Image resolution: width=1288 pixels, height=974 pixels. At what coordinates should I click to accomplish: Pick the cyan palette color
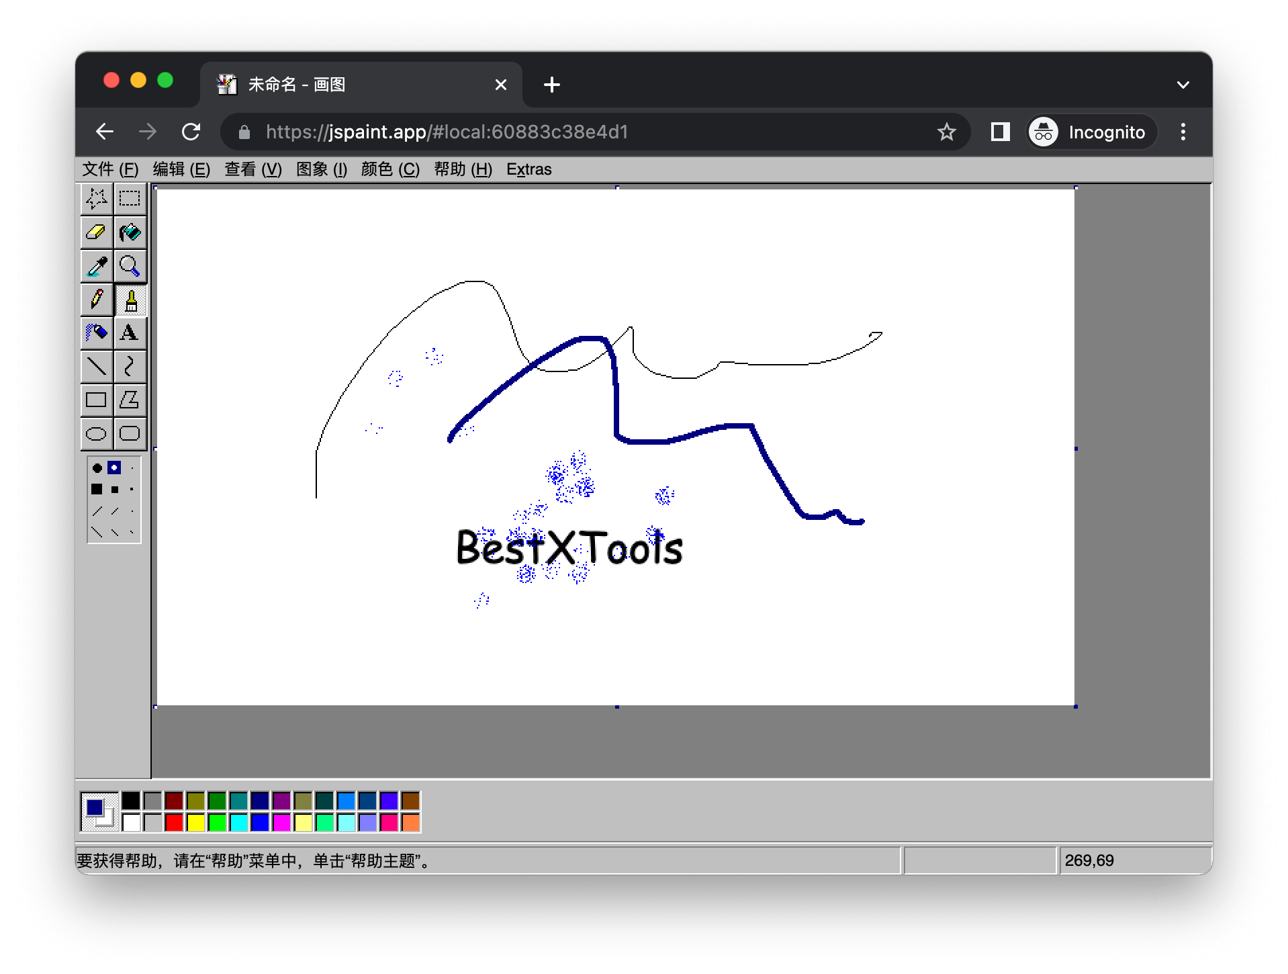coord(239,822)
